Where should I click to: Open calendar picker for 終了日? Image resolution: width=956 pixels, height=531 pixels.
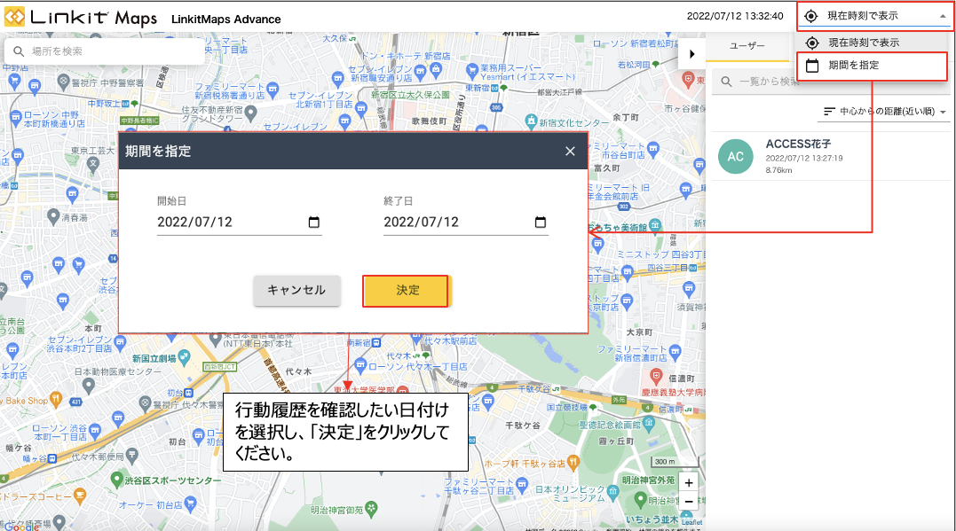pyautogui.click(x=541, y=223)
